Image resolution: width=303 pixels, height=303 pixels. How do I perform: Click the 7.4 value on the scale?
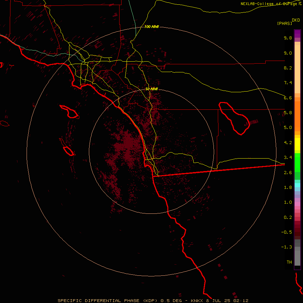pyautogui.click(x=288, y=83)
